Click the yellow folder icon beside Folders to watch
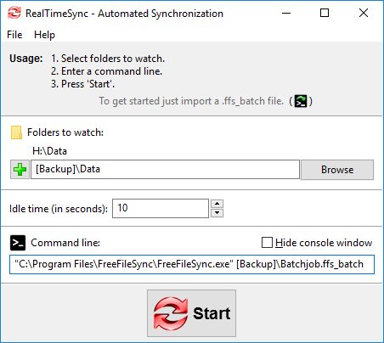Image resolution: width=384 pixels, height=343 pixels. coord(16,132)
